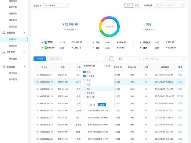This screenshot has height=143, width=191.
Task: Tick the 专业 filter checkbox
Action: (x=84, y=80)
